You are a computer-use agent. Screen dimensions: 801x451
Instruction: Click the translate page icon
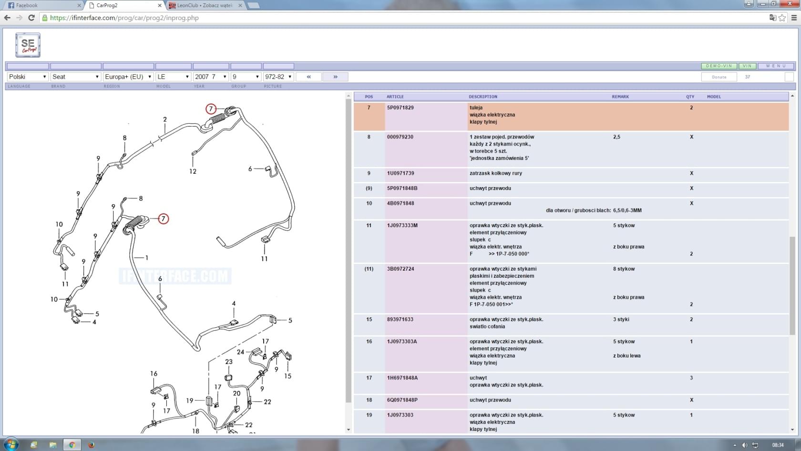point(773,18)
